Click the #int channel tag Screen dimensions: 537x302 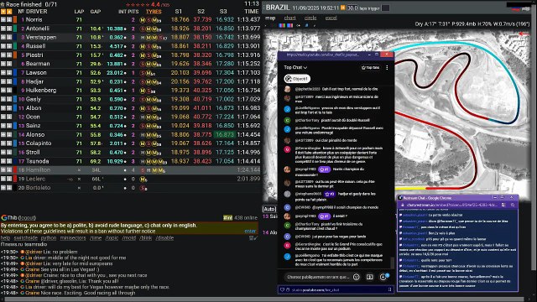(x=227, y=218)
